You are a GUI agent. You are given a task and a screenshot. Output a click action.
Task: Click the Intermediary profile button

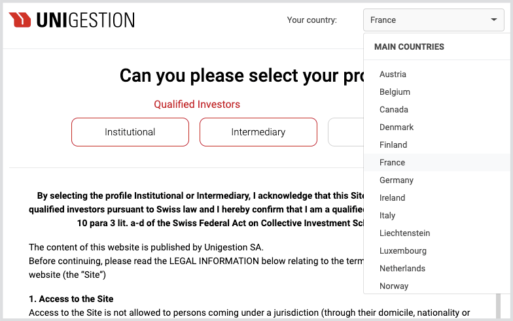[x=258, y=132]
